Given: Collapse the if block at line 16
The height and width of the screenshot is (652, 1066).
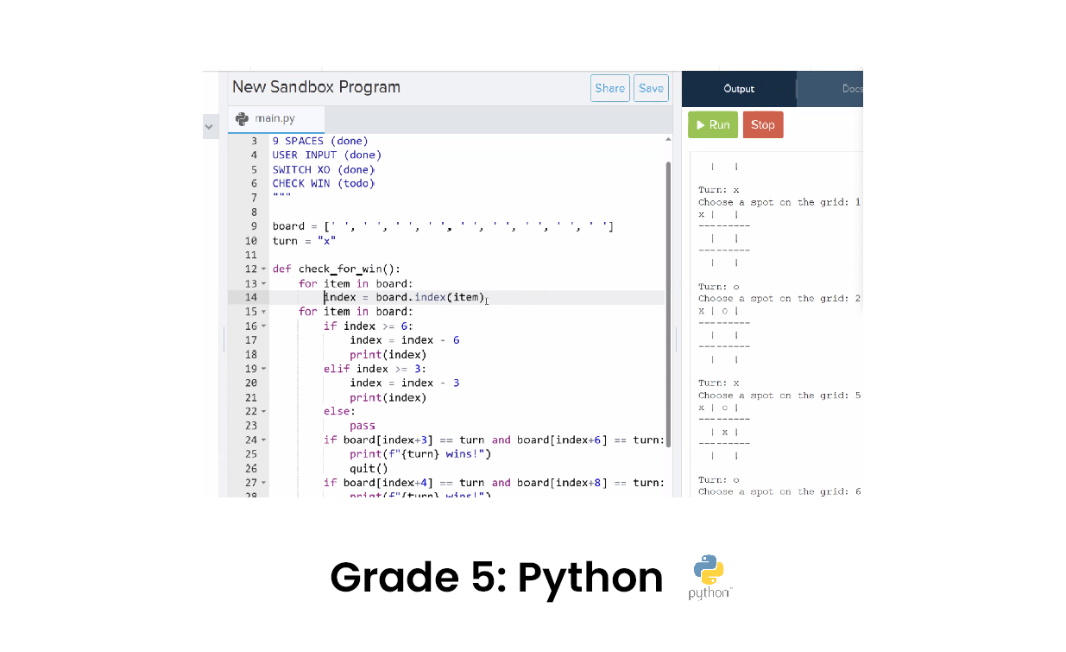Looking at the screenshot, I should tap(263, 326).
